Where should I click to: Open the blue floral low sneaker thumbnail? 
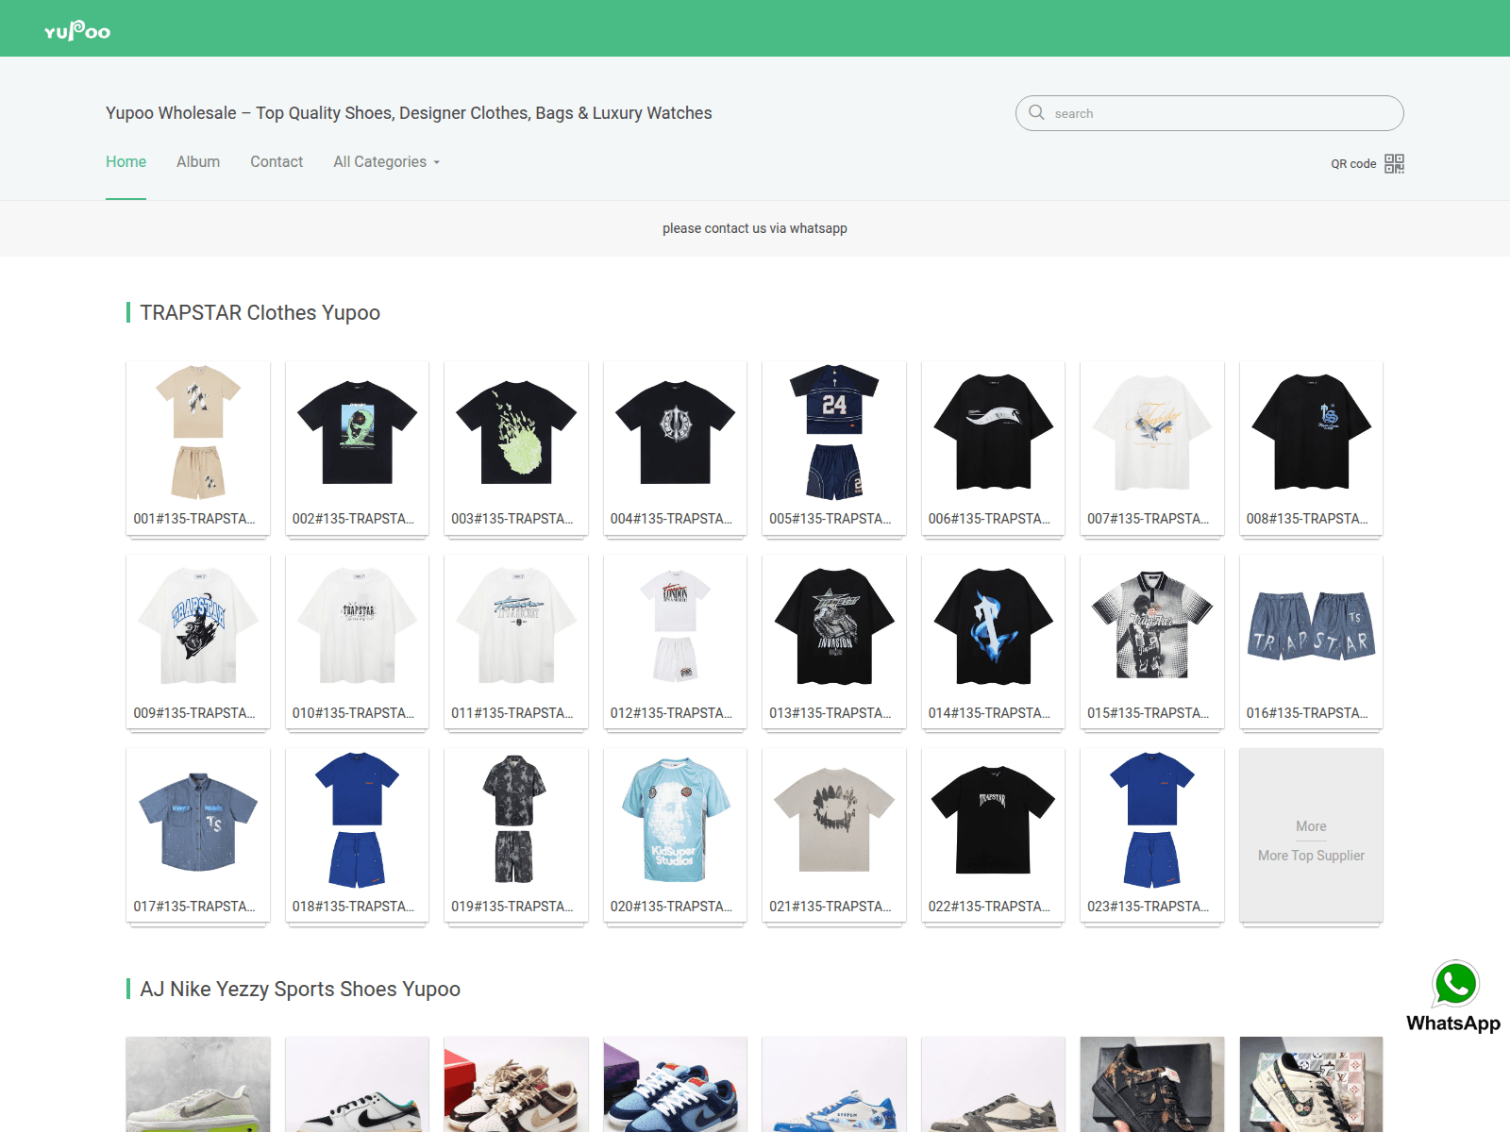coord(834,1084)
